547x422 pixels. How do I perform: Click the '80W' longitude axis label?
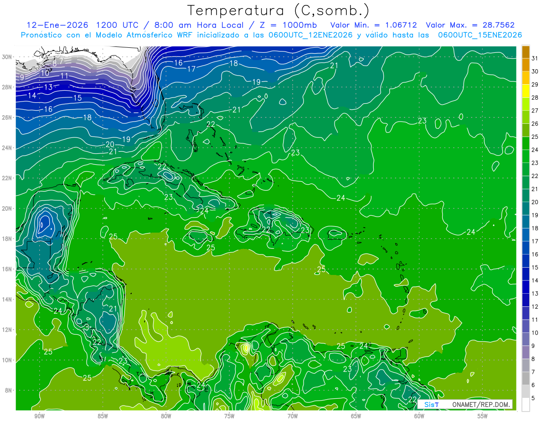tap(166, 416)
